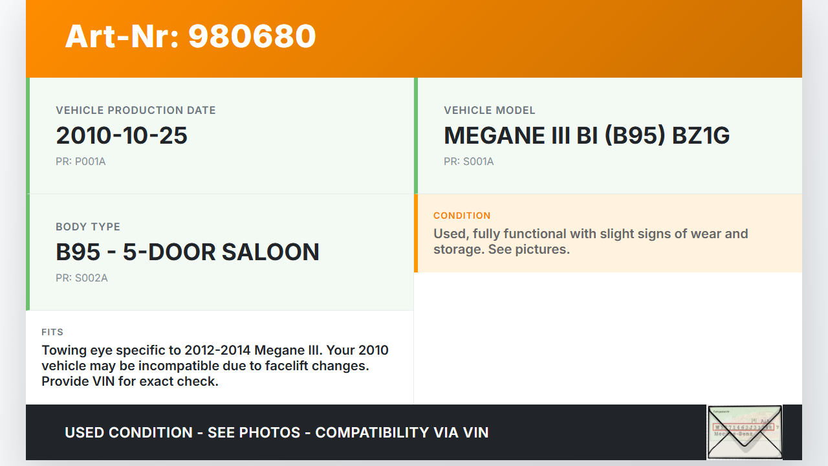Click the Art-Nr: 980680 heading
The width and height of the screenshot is (828, 466).
[190, 36]
